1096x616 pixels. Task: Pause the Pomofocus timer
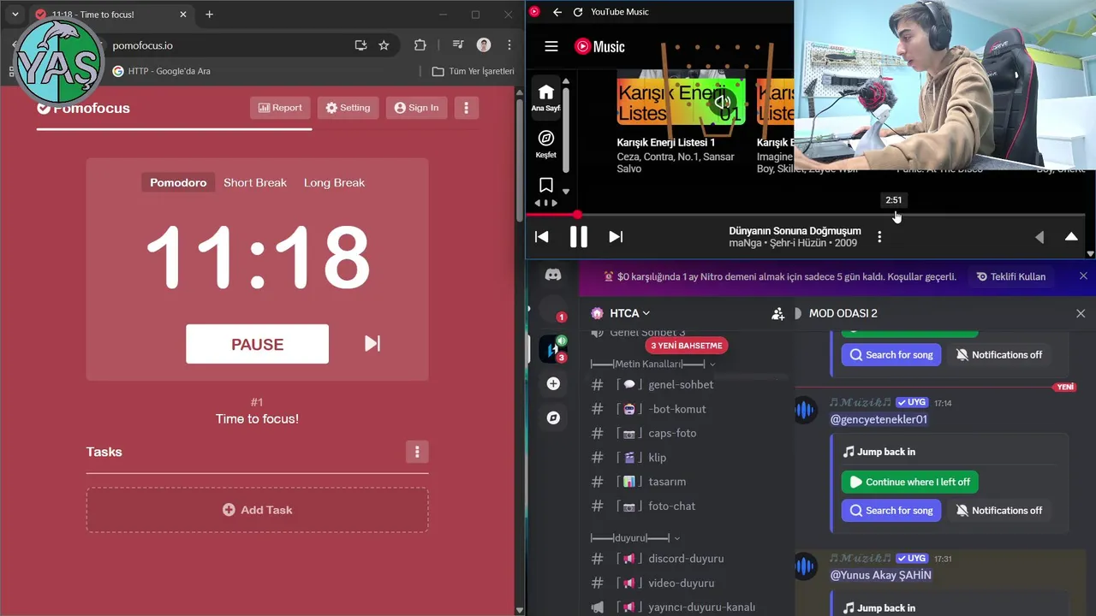coord(257,344)
